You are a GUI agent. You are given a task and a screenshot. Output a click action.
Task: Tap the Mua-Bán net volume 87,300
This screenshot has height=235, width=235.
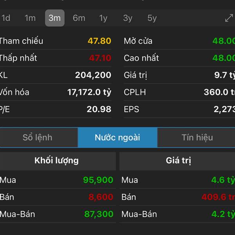98,214
